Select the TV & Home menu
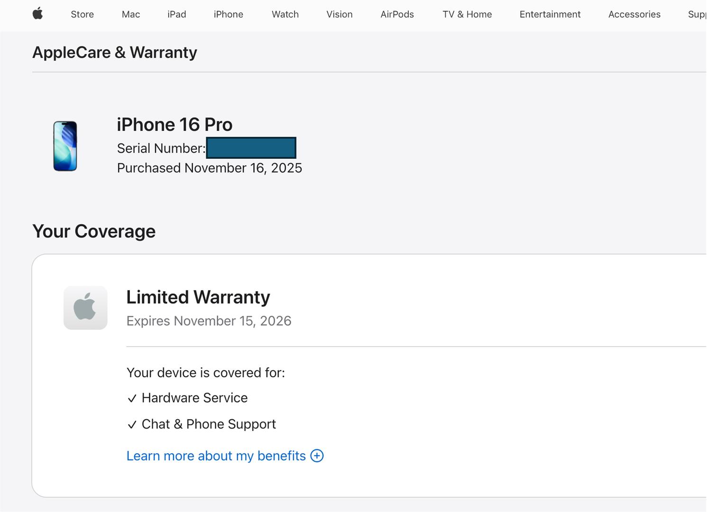The height and width of the screenshot is (512, 707). 467,14
